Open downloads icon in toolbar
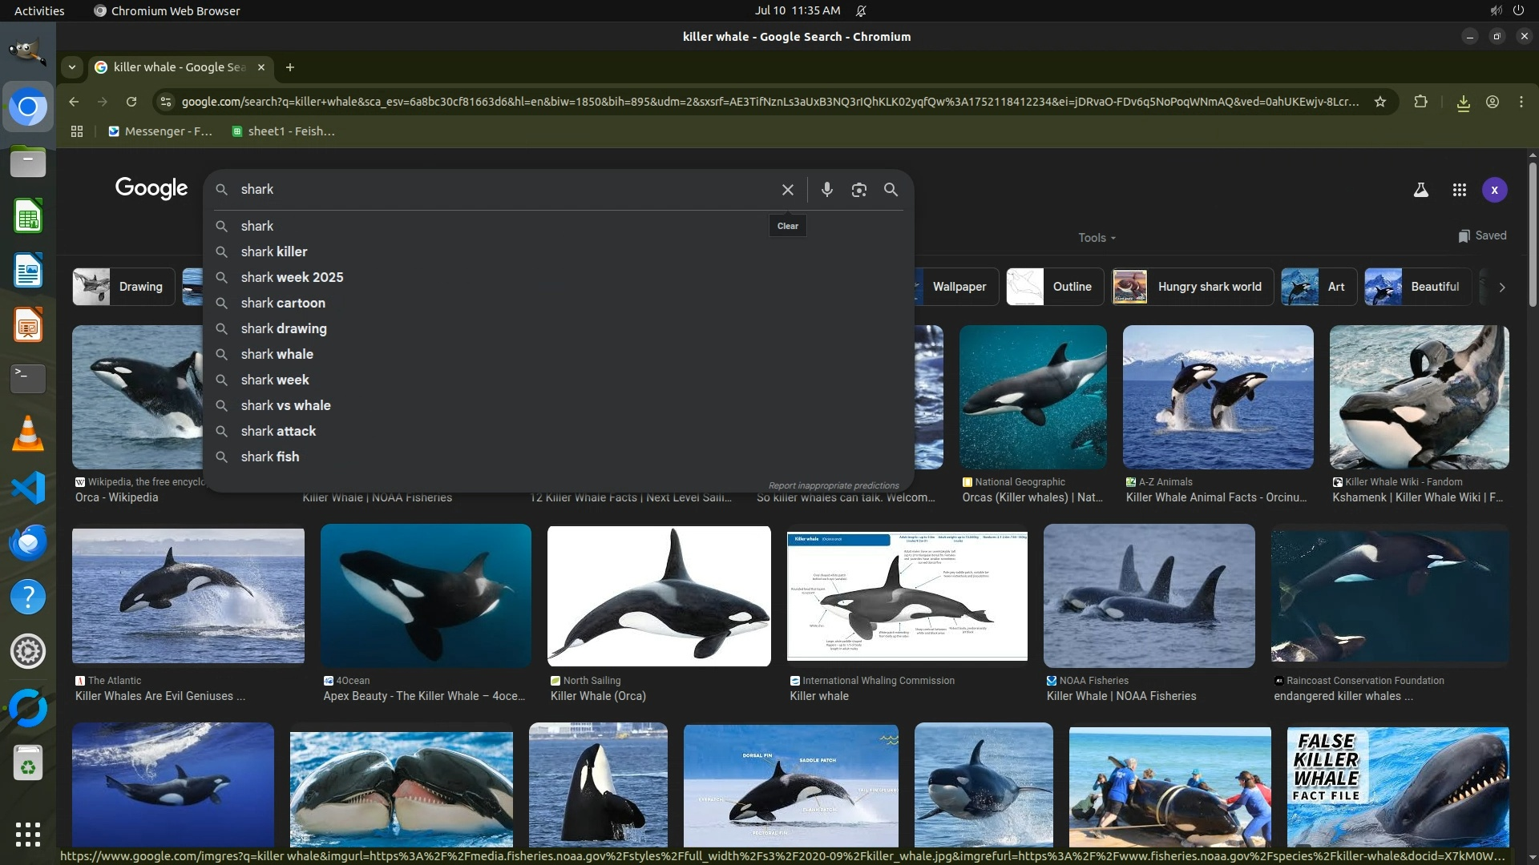1539x865 pixels. (x=1463, y=103)
